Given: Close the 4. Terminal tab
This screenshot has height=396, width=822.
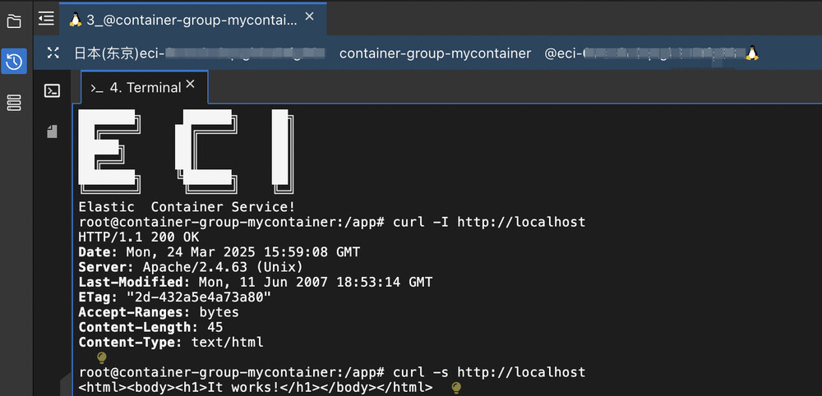Looking at the screenshot, I should pyautogui.click(x=191, y=85).
